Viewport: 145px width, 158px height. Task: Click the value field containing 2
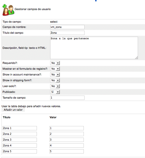[67, 134]
